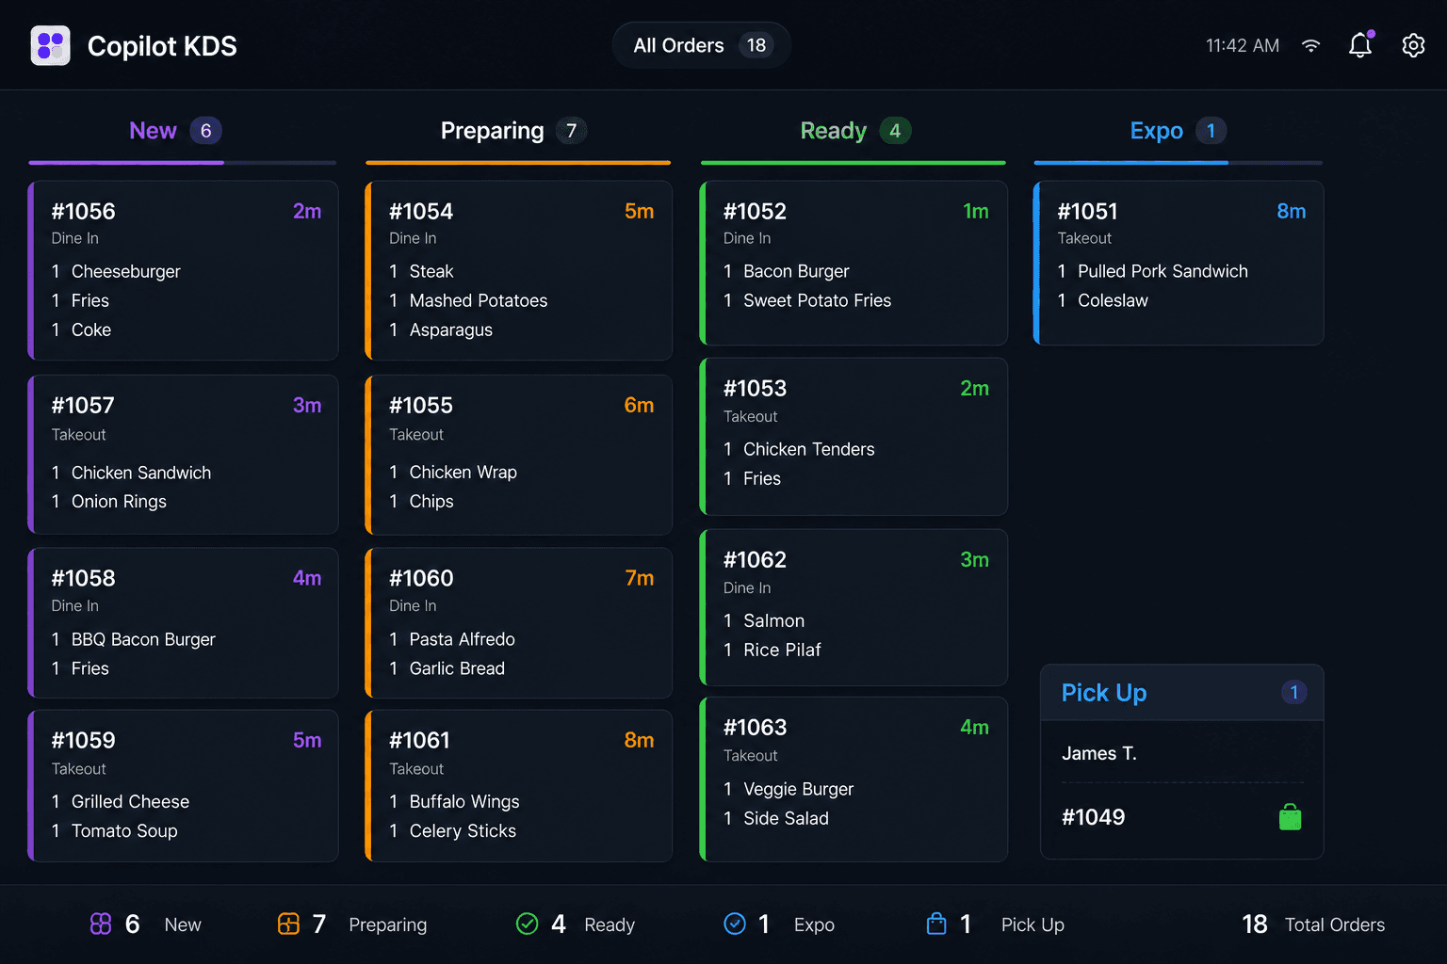Click the Coke item line
The width and height of the screenshot is (1447, 964).
point(81,329)
